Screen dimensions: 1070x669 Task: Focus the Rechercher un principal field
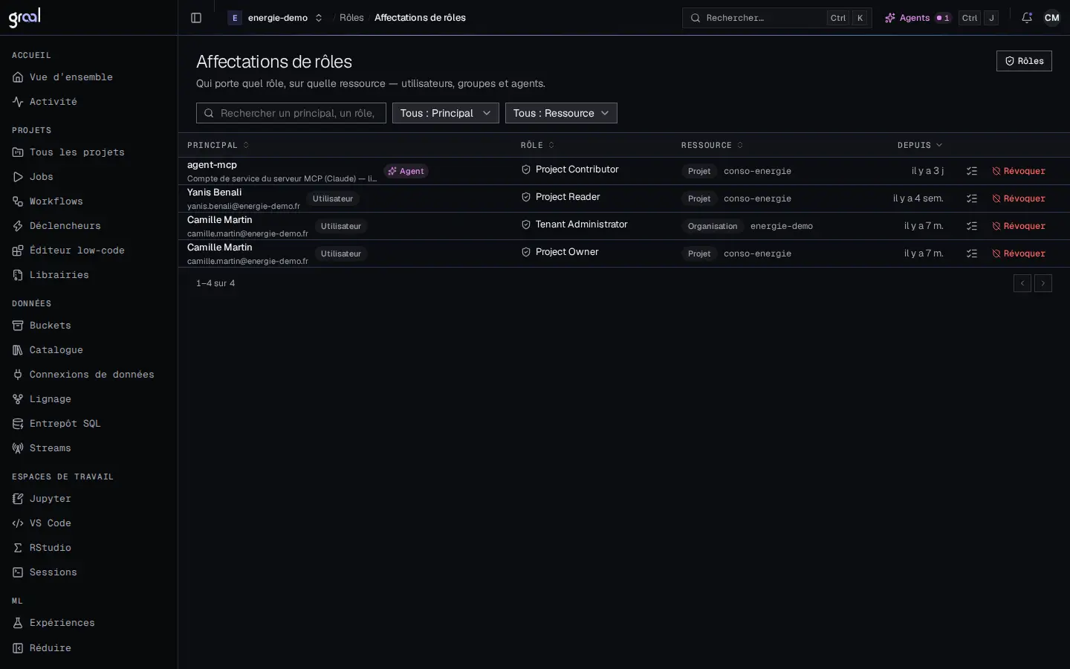click(291, 113)
